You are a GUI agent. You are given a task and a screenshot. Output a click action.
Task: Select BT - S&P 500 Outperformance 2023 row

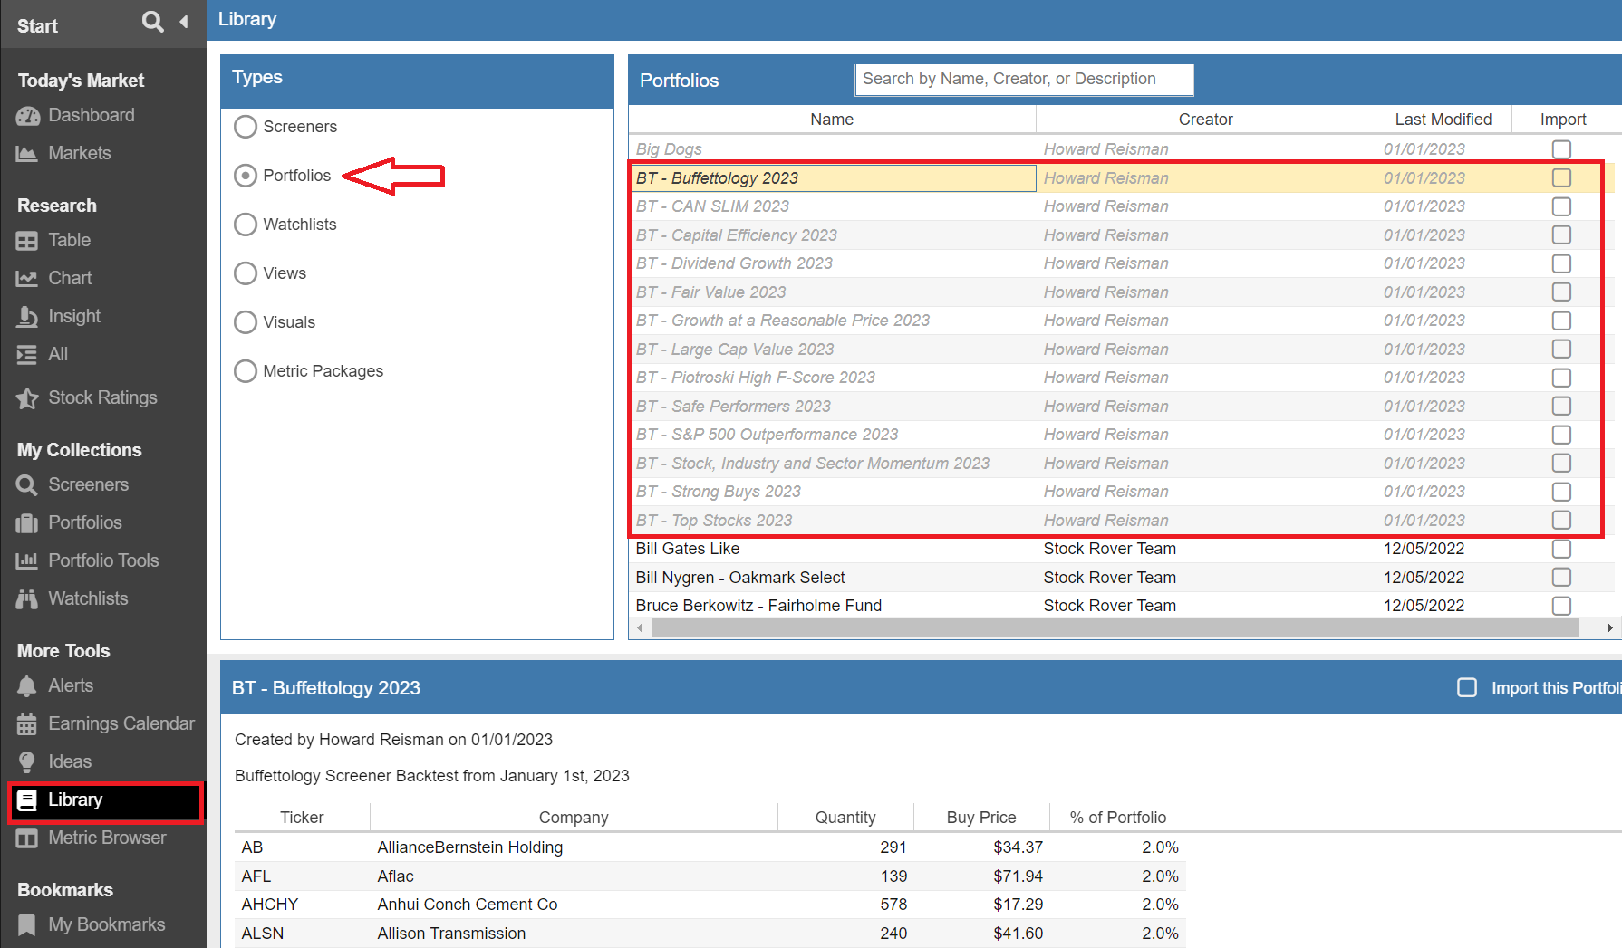click(1121, 435)
